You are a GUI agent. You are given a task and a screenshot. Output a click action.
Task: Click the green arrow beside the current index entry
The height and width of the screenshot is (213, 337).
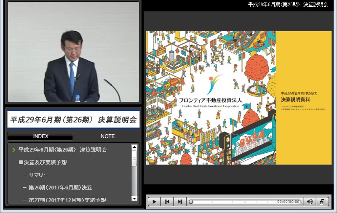pyautogui.click(x=14, y=150)
